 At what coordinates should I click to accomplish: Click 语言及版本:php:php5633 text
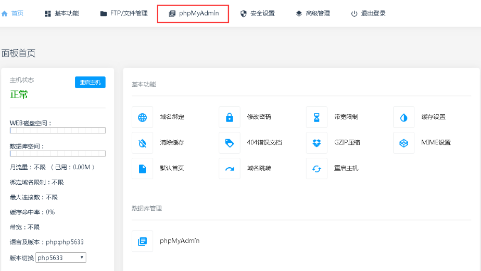coord(47,242)
